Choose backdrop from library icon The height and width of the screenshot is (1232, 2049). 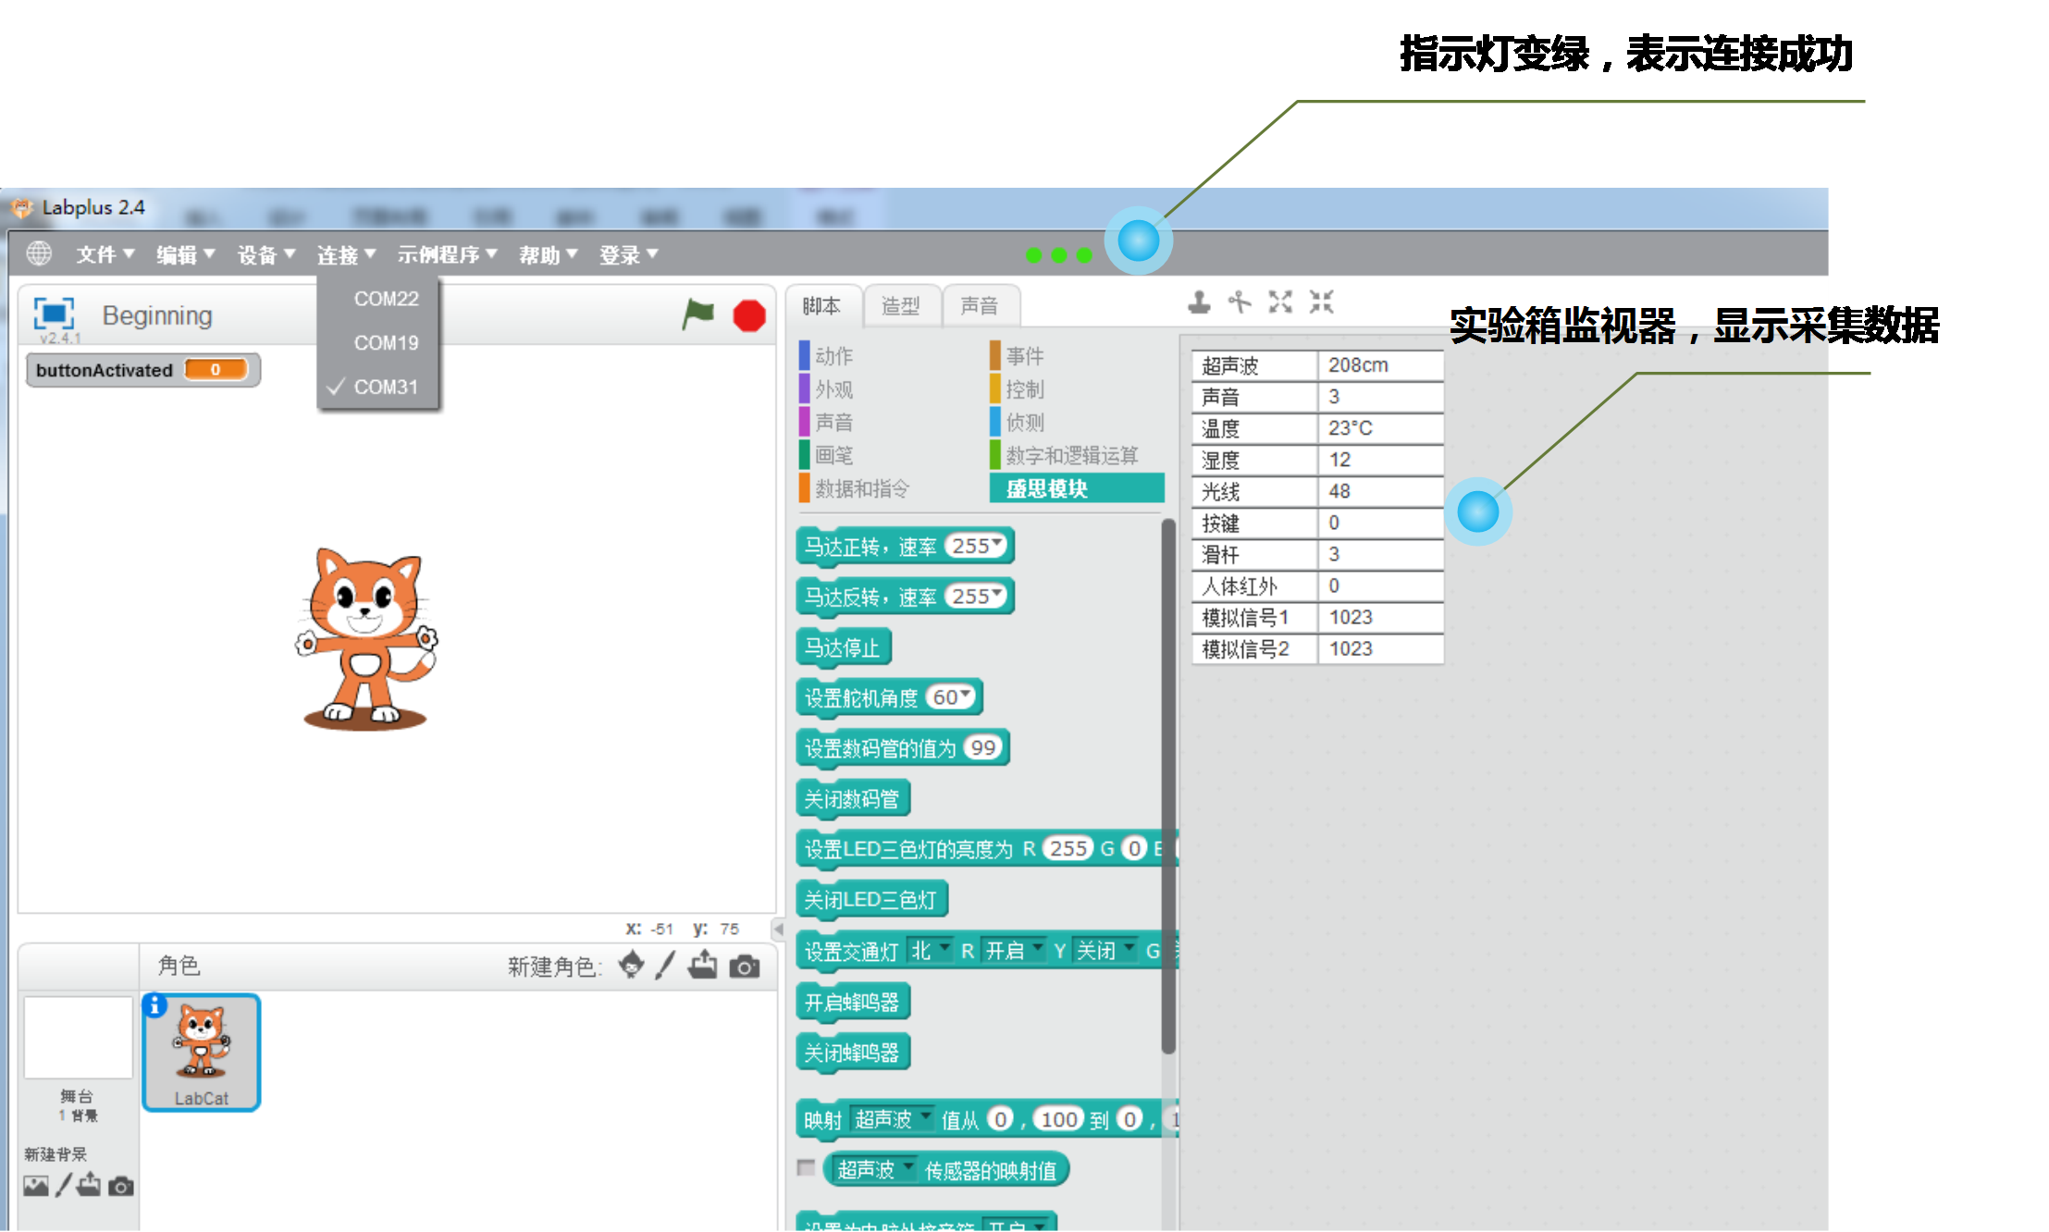coord(36,1186)
